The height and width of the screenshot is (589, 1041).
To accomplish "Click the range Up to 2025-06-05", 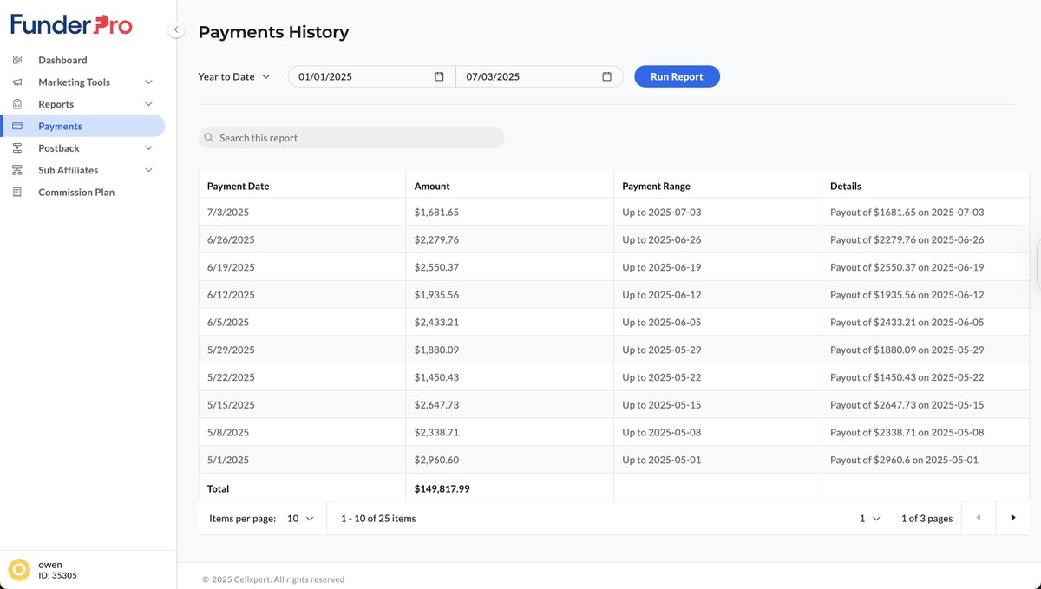I will 662,322.
